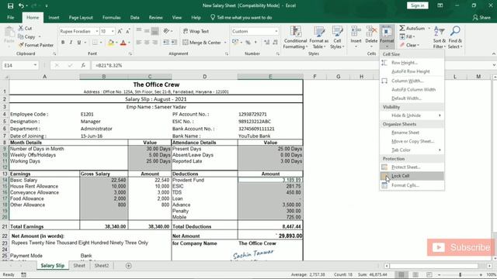Image resolution: width=497 pixels, height=279 pixels.
Task: Toggle Underline formatting
Action: [x=79, y=43]
